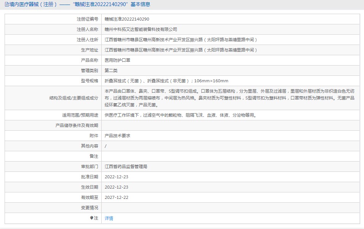This screenshot has height=229, width=364.
Task: Click the 其他内容 label cell
Action: [x=53, y=146]
